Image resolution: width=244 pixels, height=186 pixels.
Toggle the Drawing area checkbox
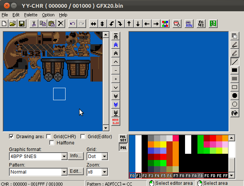pyautogui.click(x=11, y=137)
